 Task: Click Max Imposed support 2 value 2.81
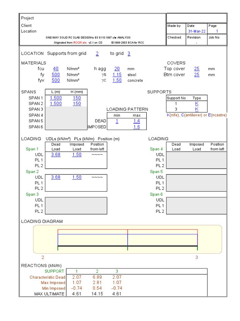click(x=97, y=282)
